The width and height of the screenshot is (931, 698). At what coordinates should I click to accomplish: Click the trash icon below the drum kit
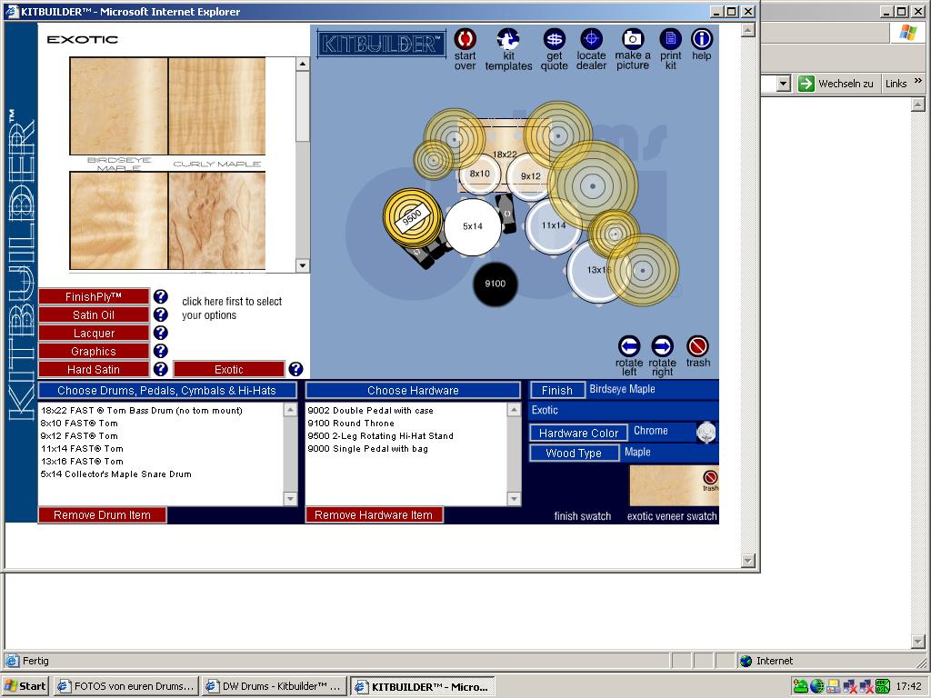point(697,346)
